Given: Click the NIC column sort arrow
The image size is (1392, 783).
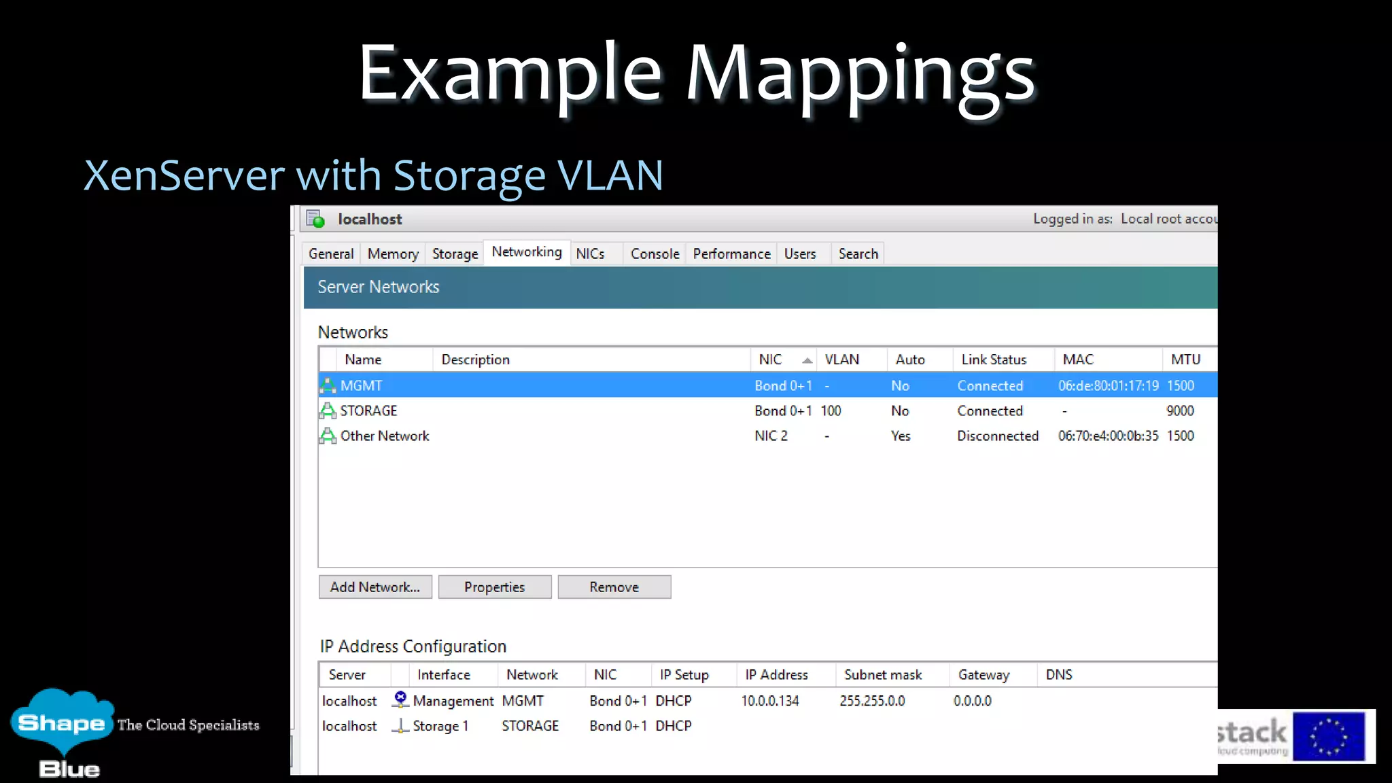Looking at the screenshot, I should coord(807,360).
